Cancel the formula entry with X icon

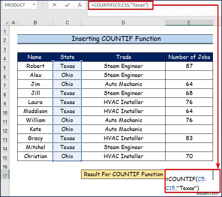click(55, 5)
